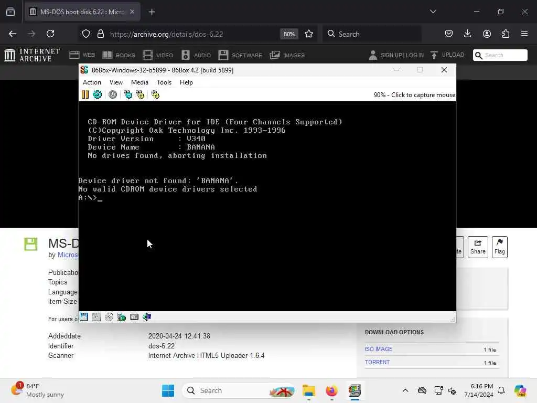Open Pocket save icon in Firefox toolbar
Viewport: 537px width, 403px height.
coord(449,34)
